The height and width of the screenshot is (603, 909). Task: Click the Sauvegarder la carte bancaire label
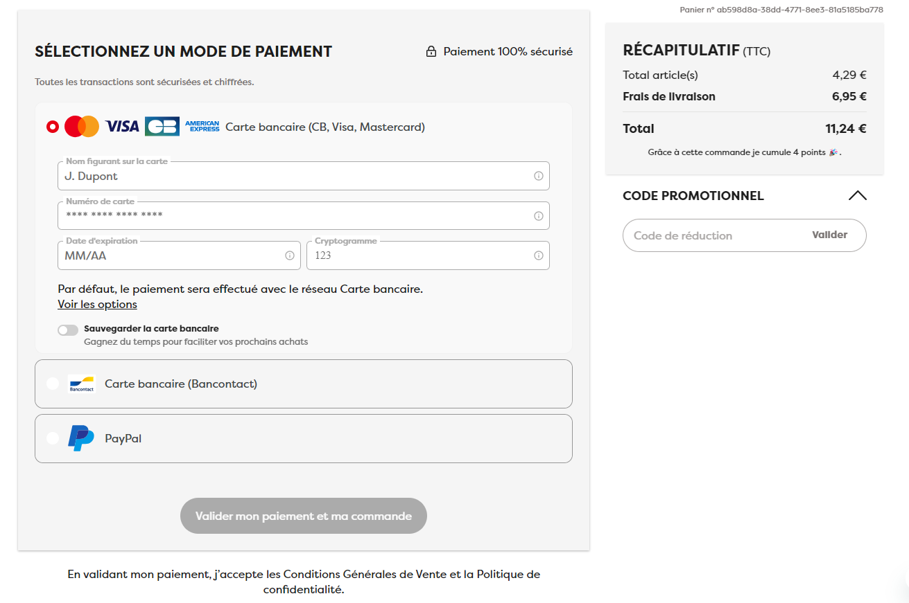(x=151, y=329)
